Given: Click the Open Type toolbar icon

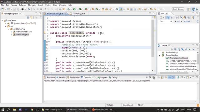Looking at the screenshot, I should [103, 9].
